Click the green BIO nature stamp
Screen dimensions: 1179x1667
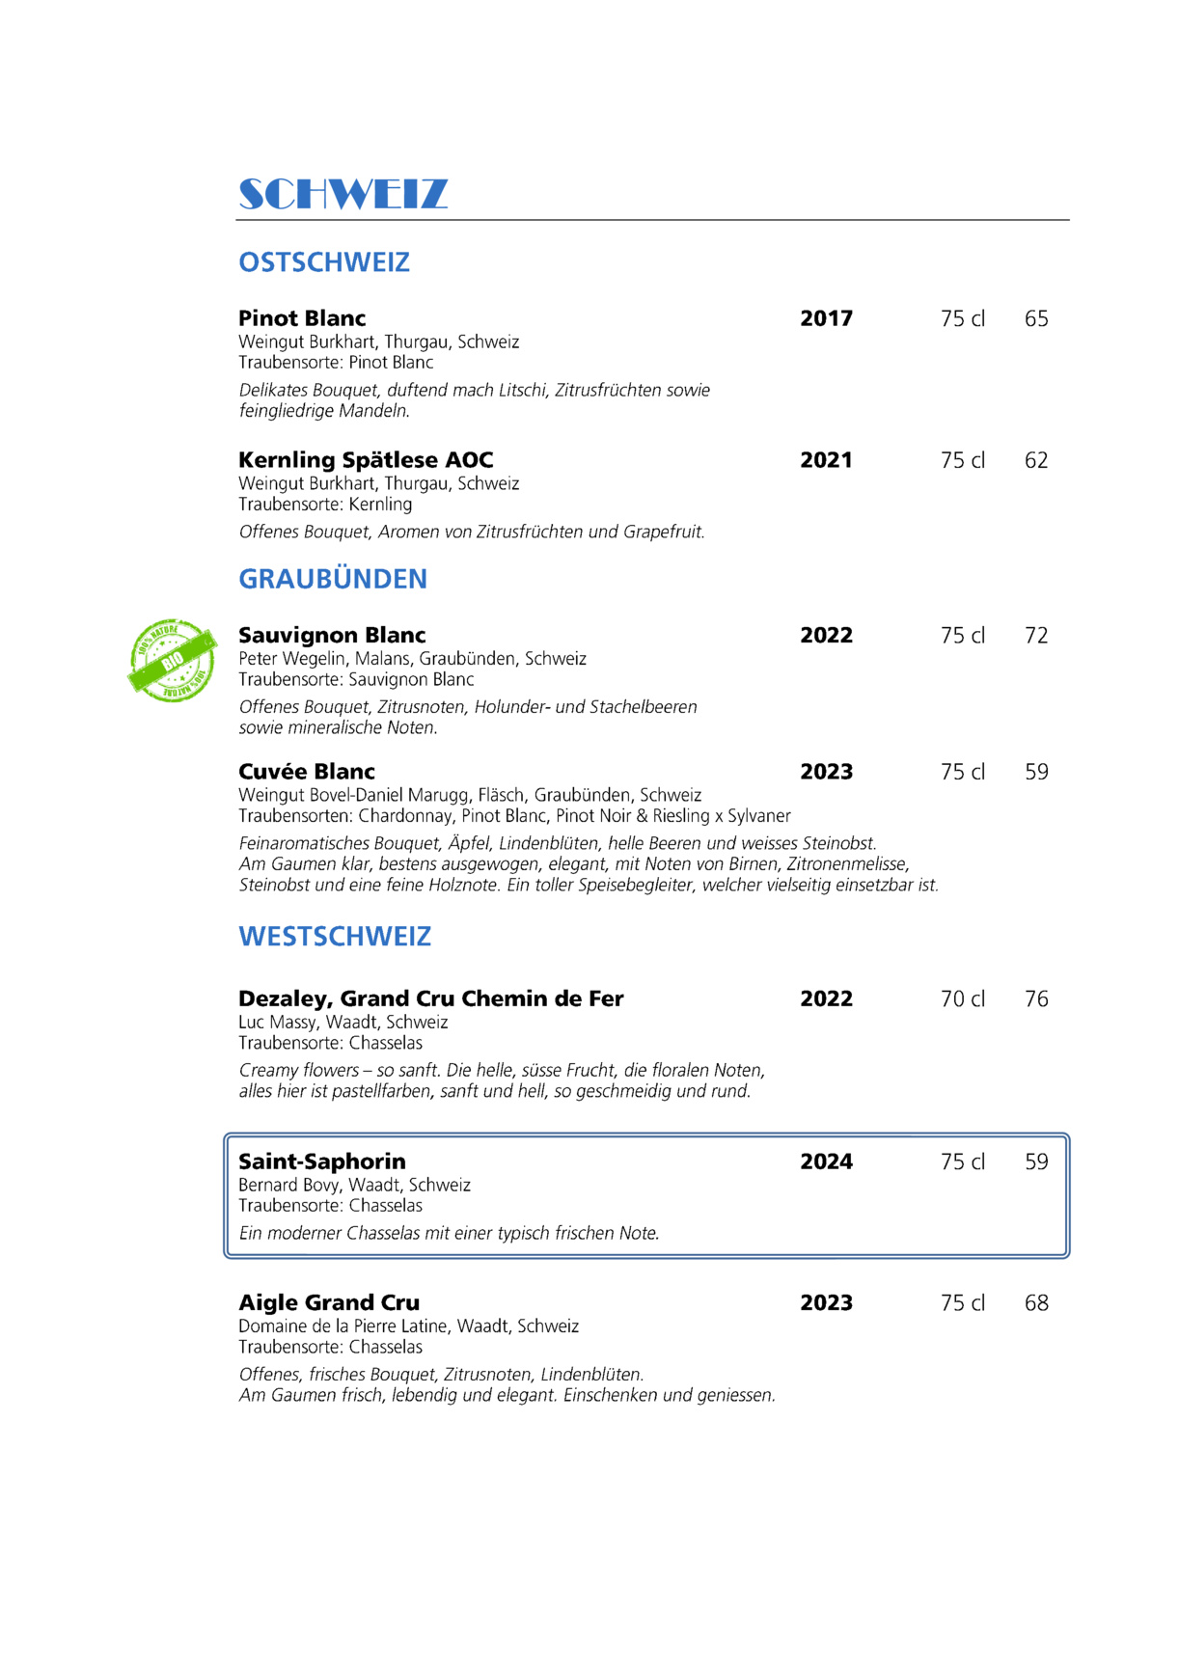[172, 661]
